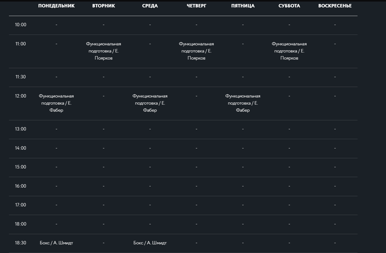This screenshot has height=253, width=386.
Task: Open Tuesday's Функциональная подготовка class with Е. Поярков
Action: 103,51
